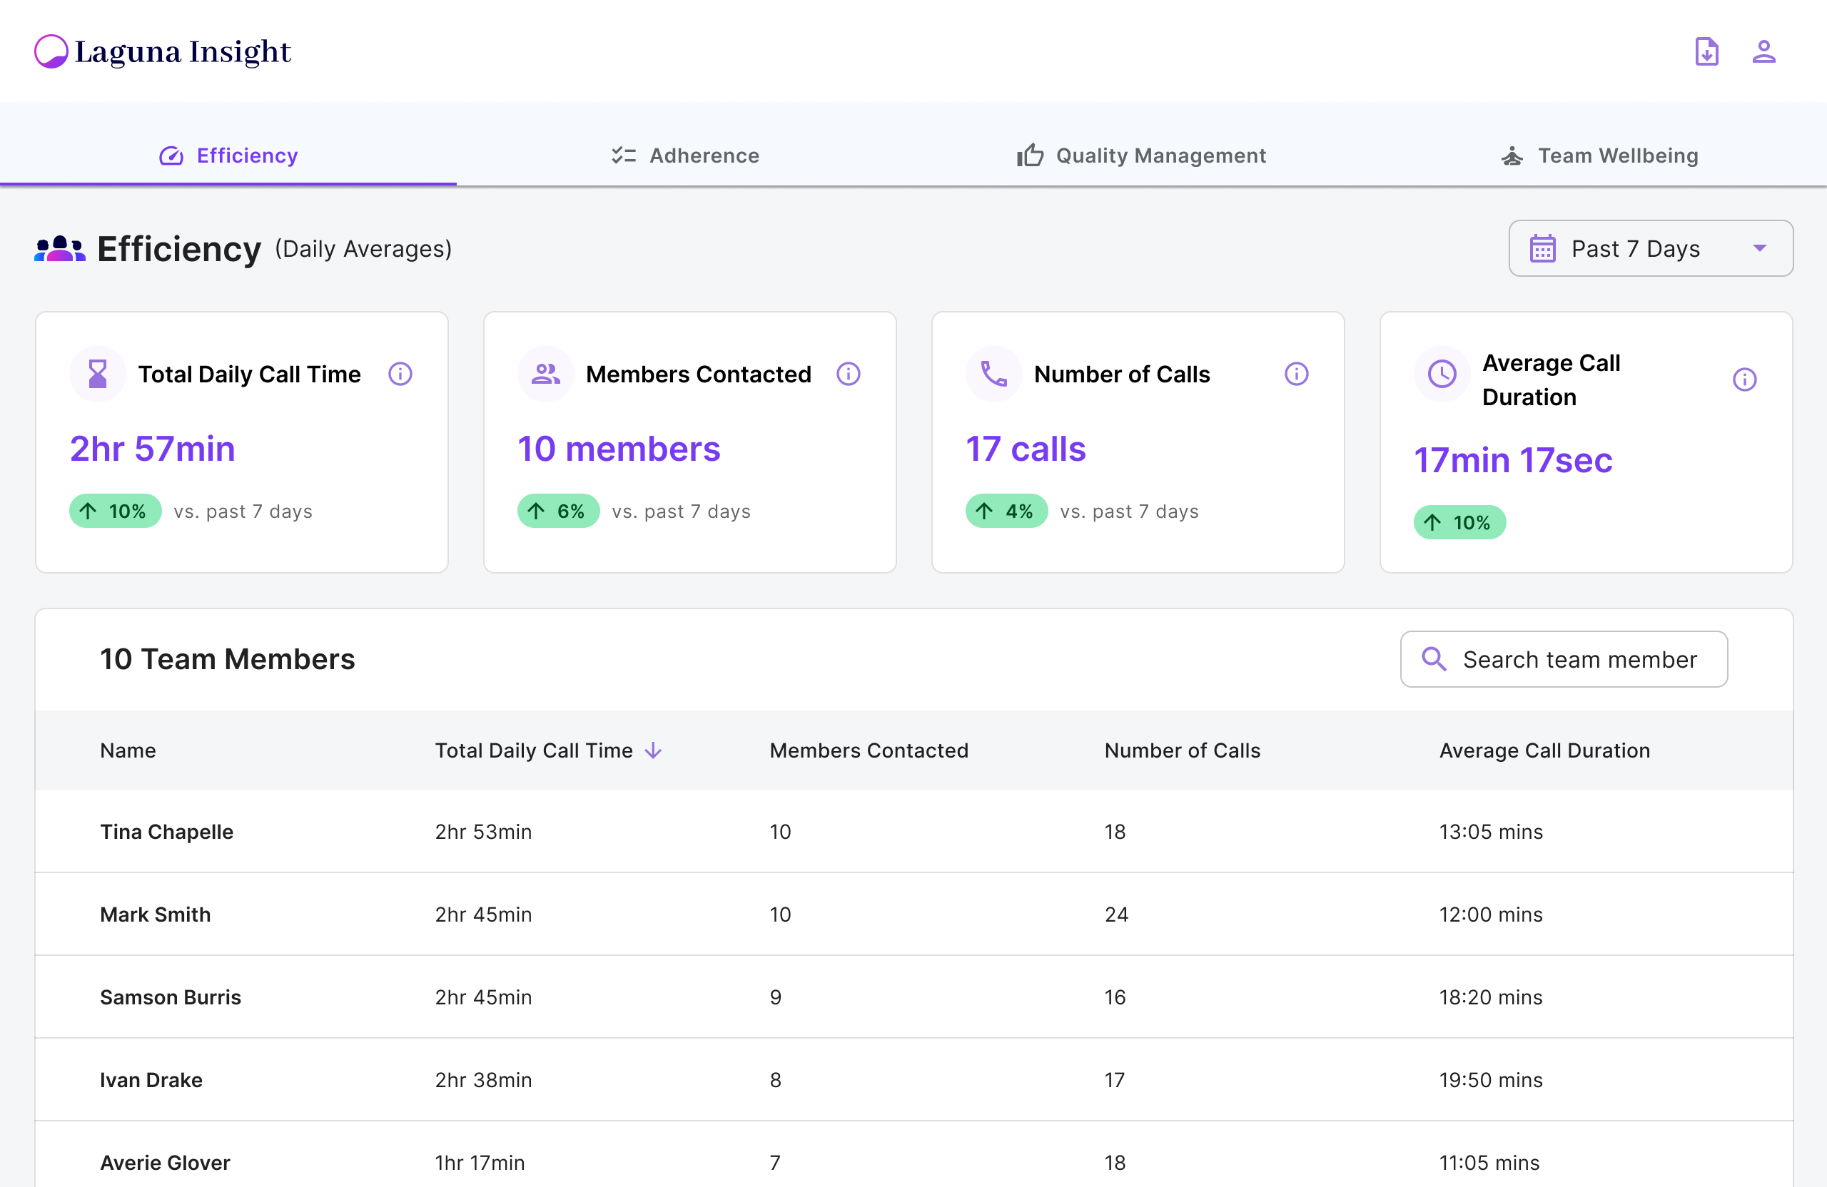This screenshot has width=1827, height=1187.
Task: Switch to the Adherence tab
Action: click(x=684, y=156)
